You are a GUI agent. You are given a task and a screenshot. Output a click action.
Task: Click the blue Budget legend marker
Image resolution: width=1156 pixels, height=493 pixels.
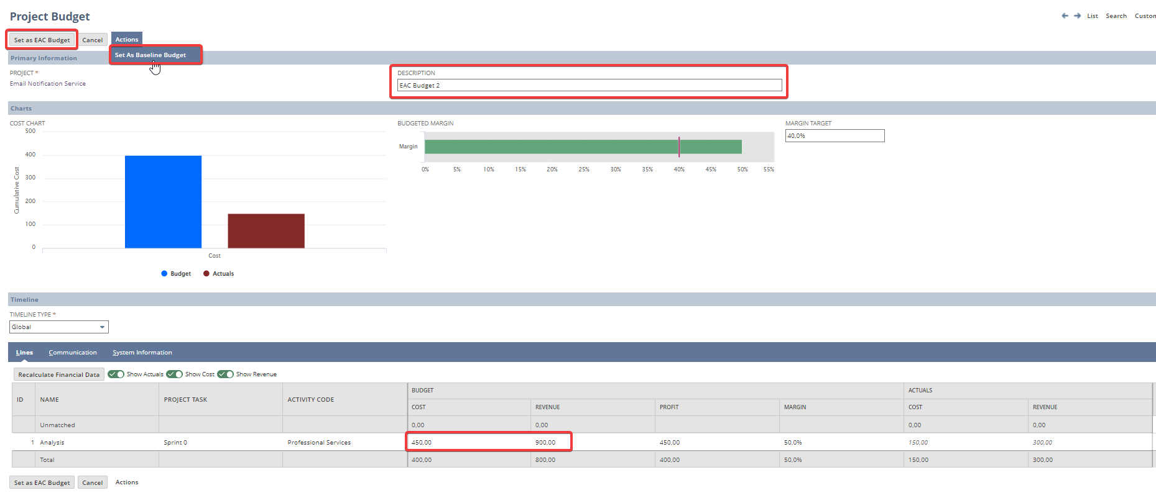pyautogui.click(x=164, y=274)
